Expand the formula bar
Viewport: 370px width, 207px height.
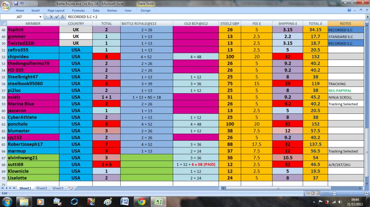[367, 17]
